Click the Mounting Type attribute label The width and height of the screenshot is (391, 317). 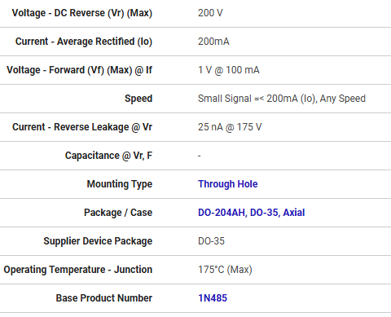point(120,184)
